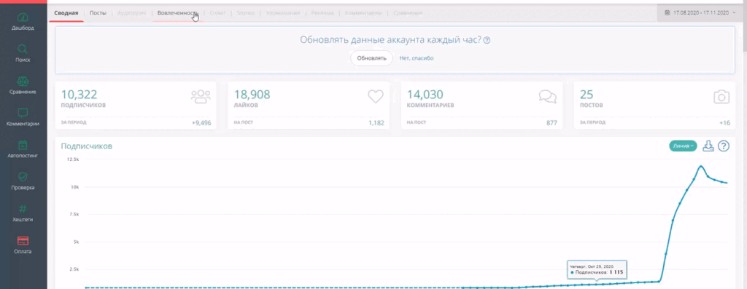Screen dimensions: 747x289
Task: Click the speech bubbles icon on комментариев card
Action: point(547,97)
